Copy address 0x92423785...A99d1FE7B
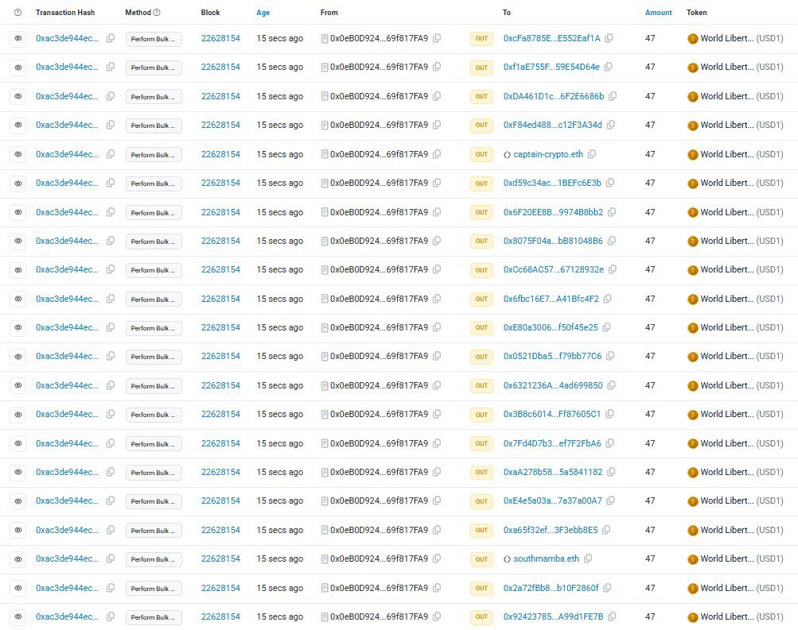This screenshot has height=630, width=798. (613, 616)
